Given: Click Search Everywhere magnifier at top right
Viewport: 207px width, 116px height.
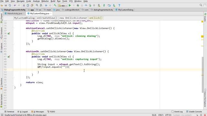Looking at the screenshot, I should (x=201, y=5).
